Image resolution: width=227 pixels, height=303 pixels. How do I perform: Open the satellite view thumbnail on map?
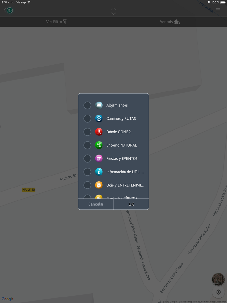218,279
